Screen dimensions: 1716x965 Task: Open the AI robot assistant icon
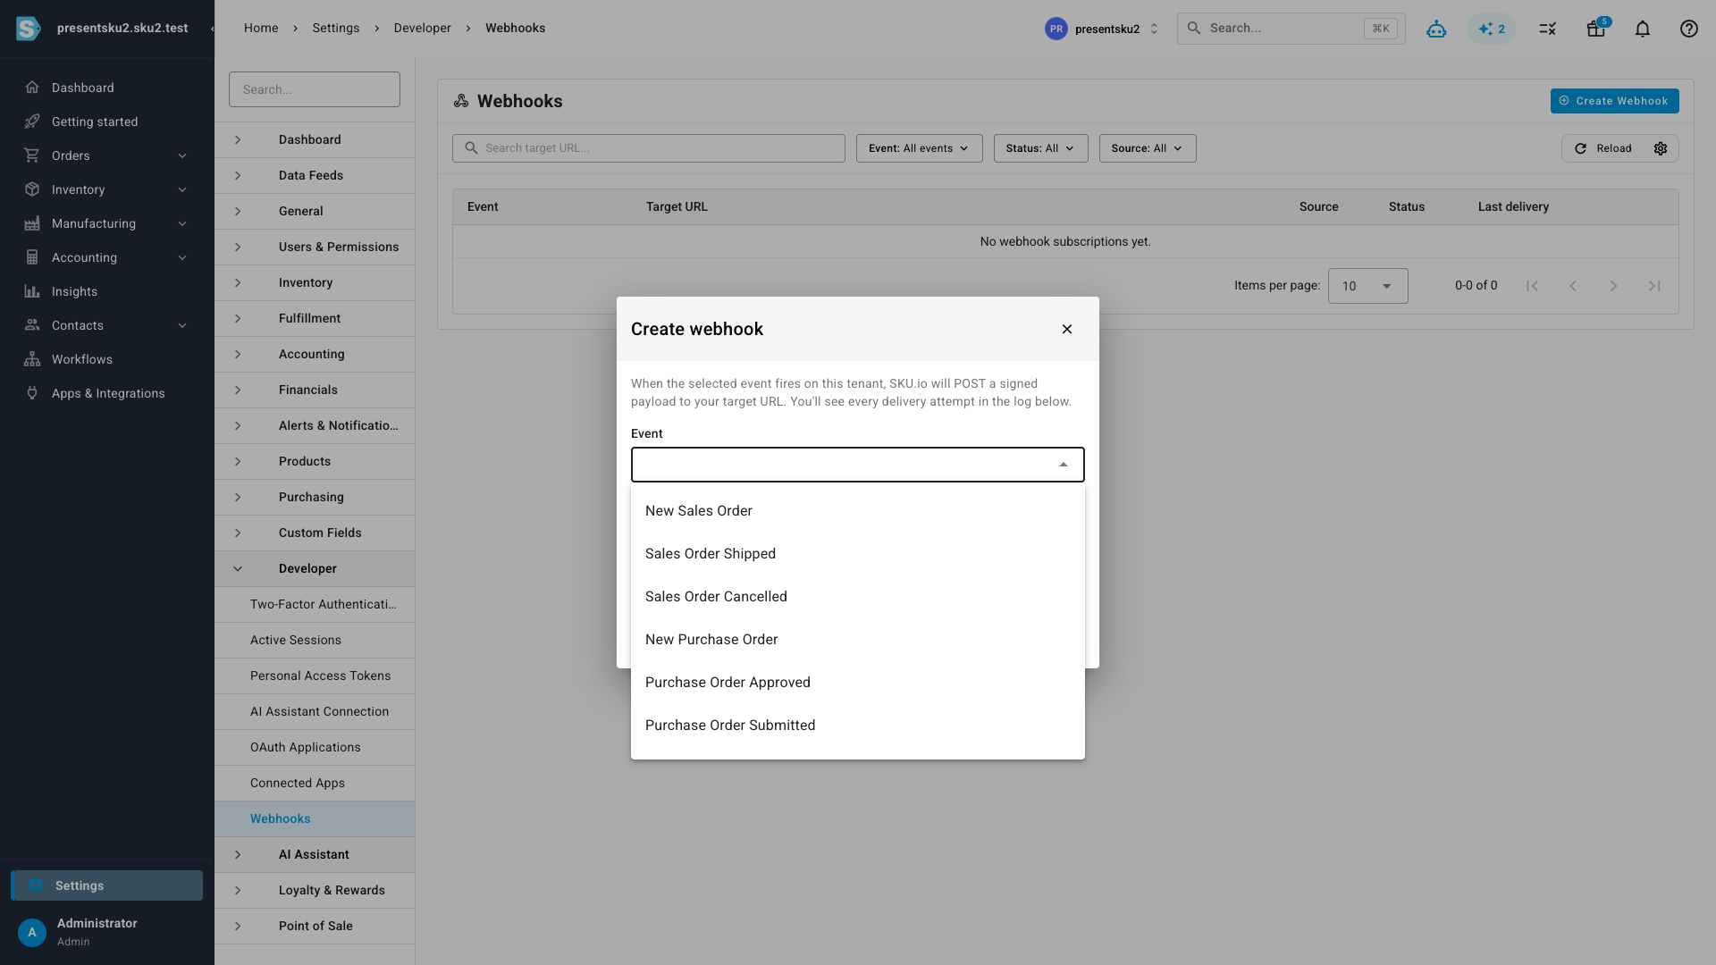tap(1436, 29)
